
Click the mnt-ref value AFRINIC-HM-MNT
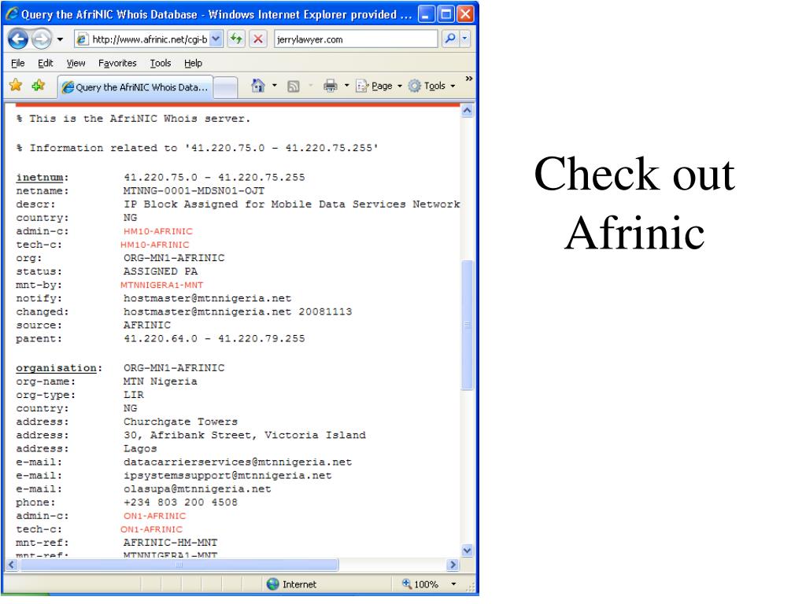[170, 543]
